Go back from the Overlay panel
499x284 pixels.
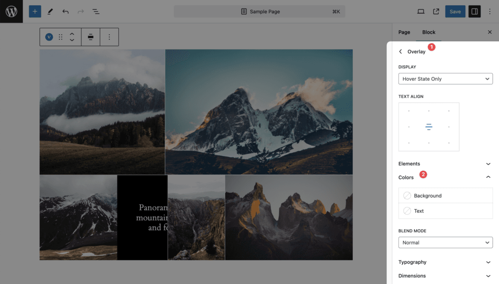point(401,52)
